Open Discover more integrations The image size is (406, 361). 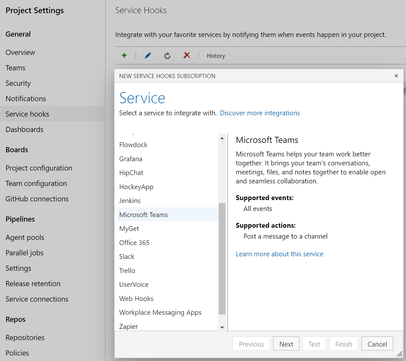coord(260,113)
